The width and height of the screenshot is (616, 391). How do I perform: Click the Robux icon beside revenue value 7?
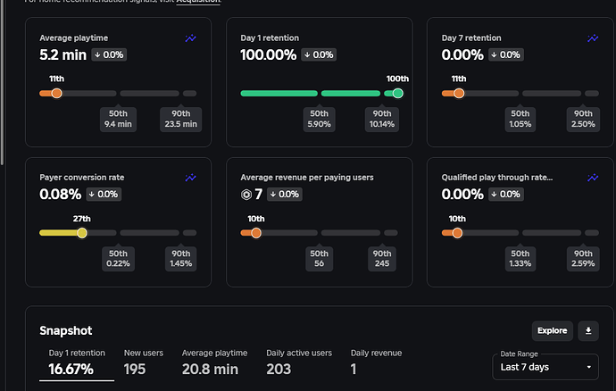pyautogui.click(x=246, y=195)
